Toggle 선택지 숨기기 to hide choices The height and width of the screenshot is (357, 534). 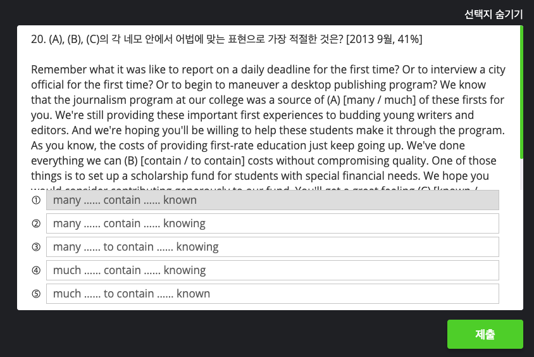[494, 14]
